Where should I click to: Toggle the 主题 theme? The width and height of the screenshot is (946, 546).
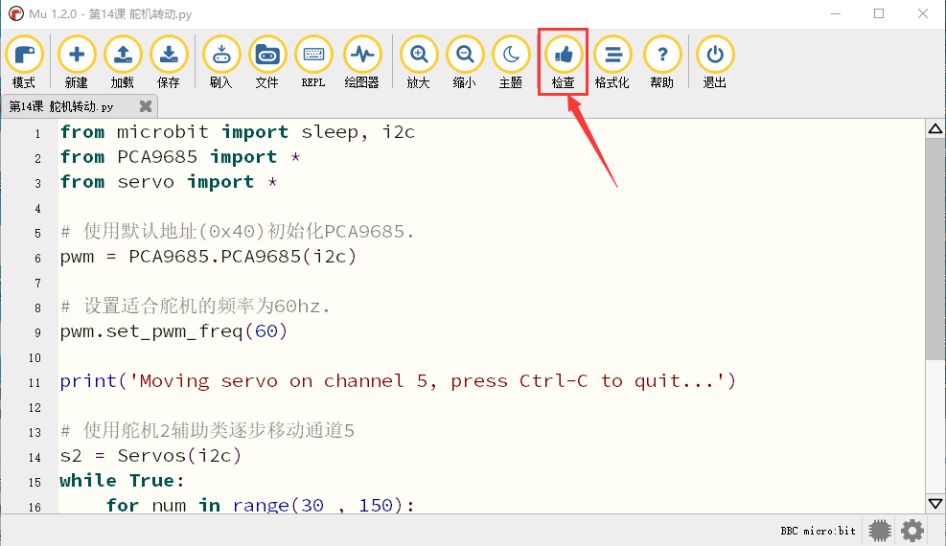tap(511, 62)
